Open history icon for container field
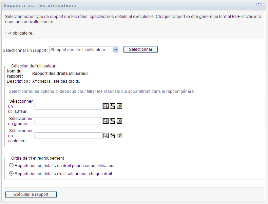This screenshot has width=268, height=204. (113, 136)
